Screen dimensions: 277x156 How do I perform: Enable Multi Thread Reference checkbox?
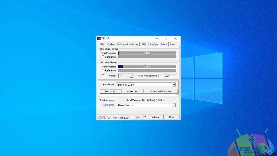tap(103, 70)
